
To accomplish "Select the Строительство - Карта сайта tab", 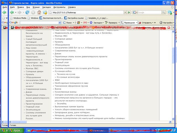I will 151,28.
